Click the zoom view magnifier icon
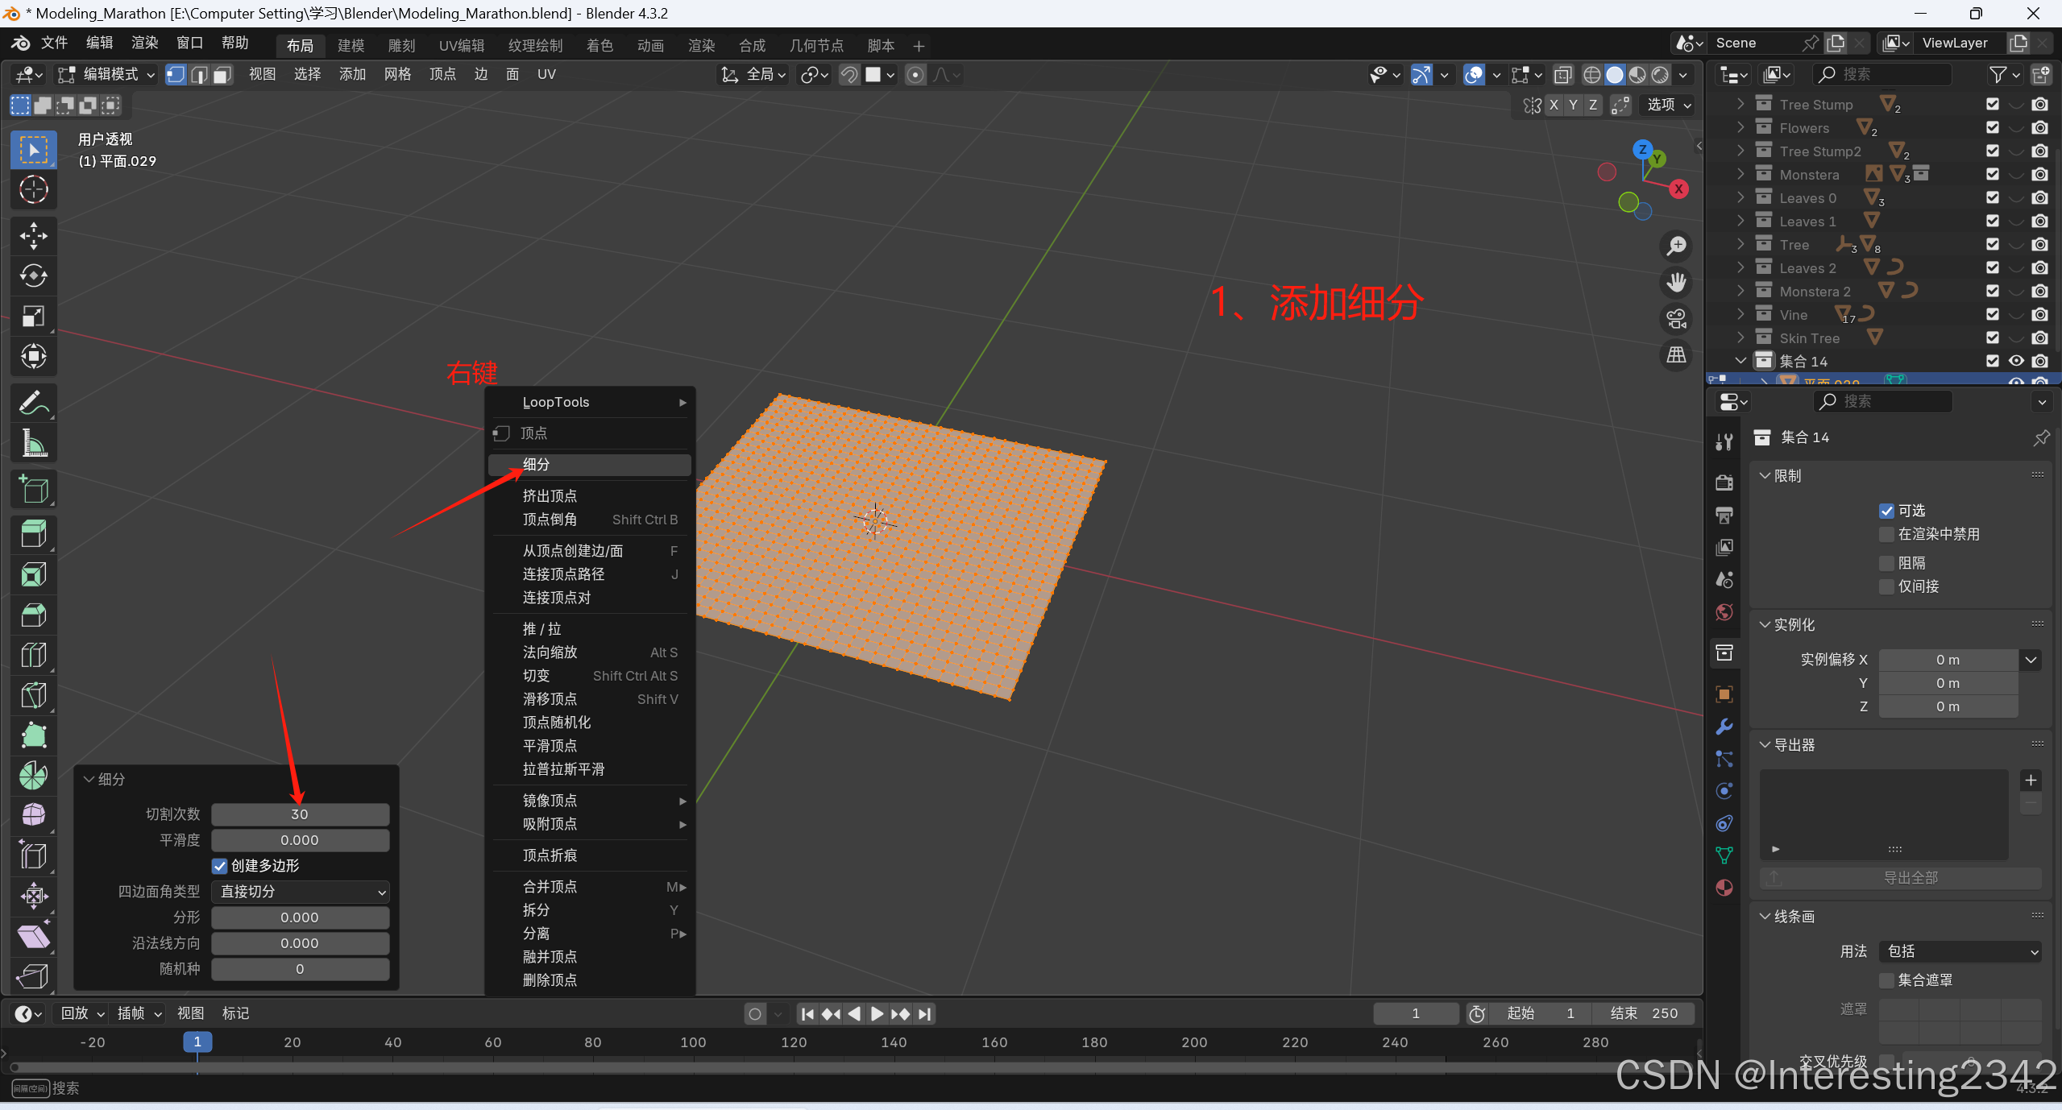 click(x=1677, y=246)
